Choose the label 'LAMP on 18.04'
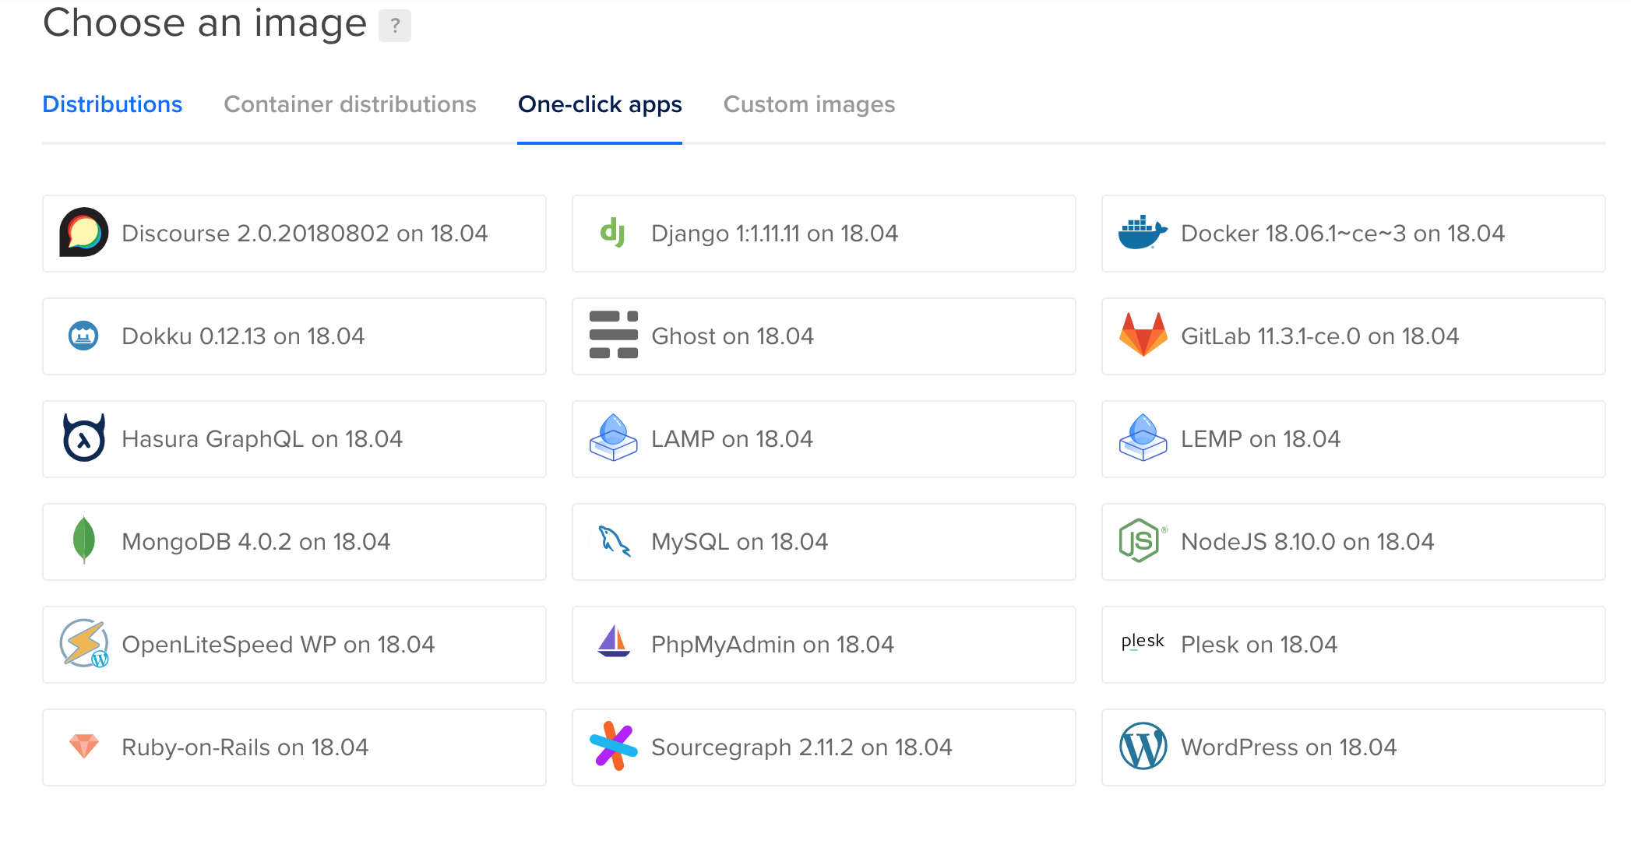Image resolution: width=1631 pixels, height=844 pixels. click(732, 439)
